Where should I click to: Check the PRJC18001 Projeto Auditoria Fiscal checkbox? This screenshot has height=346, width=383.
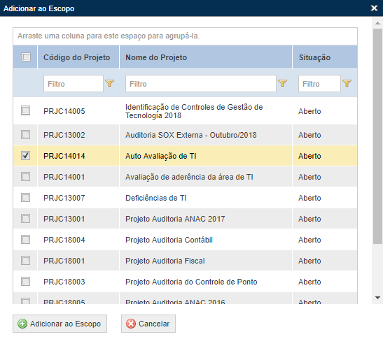tap(25, 261)
